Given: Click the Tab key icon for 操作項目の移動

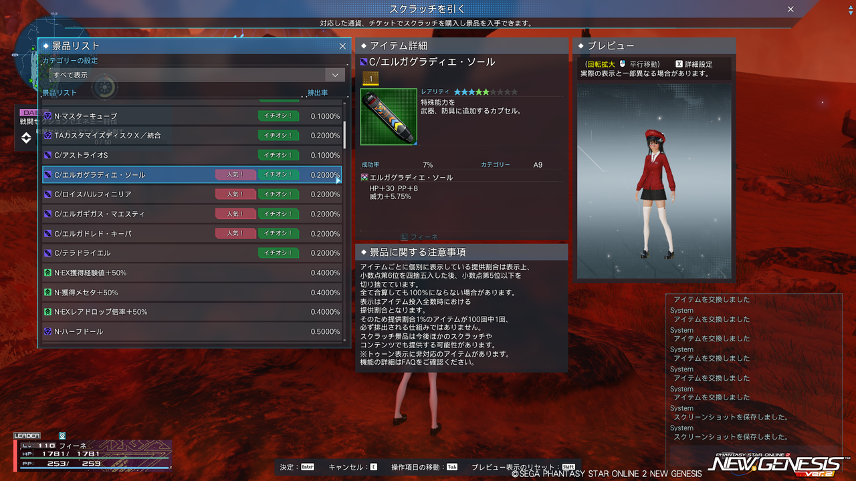Looking at the screenshot, I should 452,467.
